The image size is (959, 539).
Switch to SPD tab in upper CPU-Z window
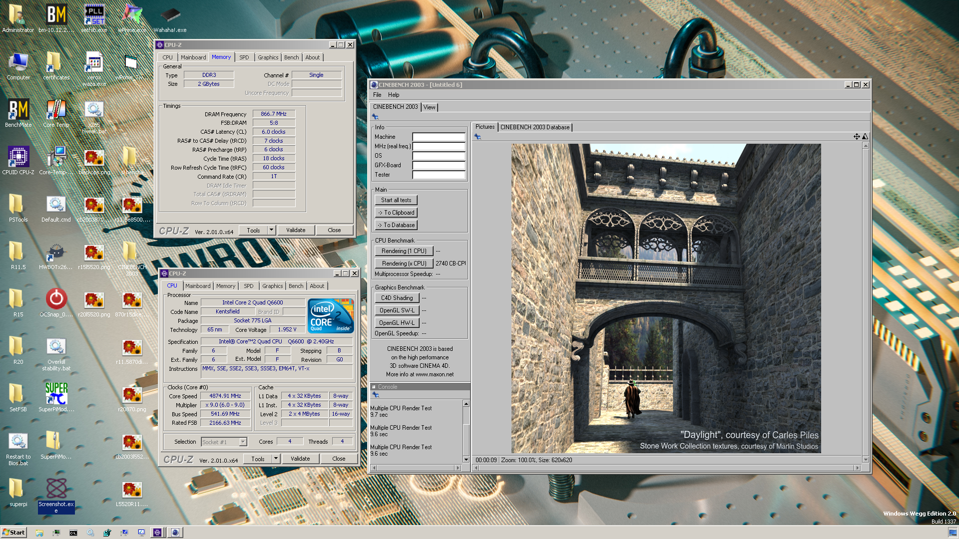point(244,57)
